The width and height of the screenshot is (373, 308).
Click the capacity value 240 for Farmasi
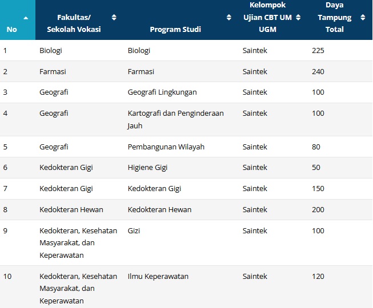[x=318, y=72]
